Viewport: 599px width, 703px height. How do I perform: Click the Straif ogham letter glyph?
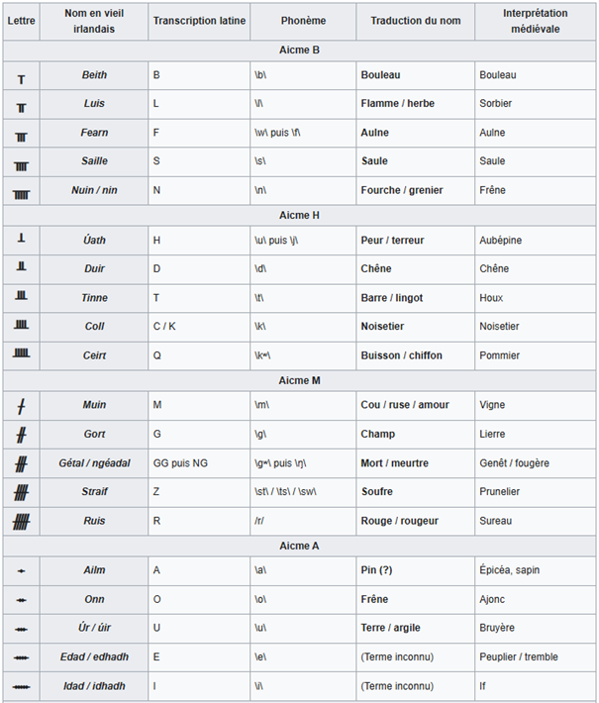coord(22,492)
